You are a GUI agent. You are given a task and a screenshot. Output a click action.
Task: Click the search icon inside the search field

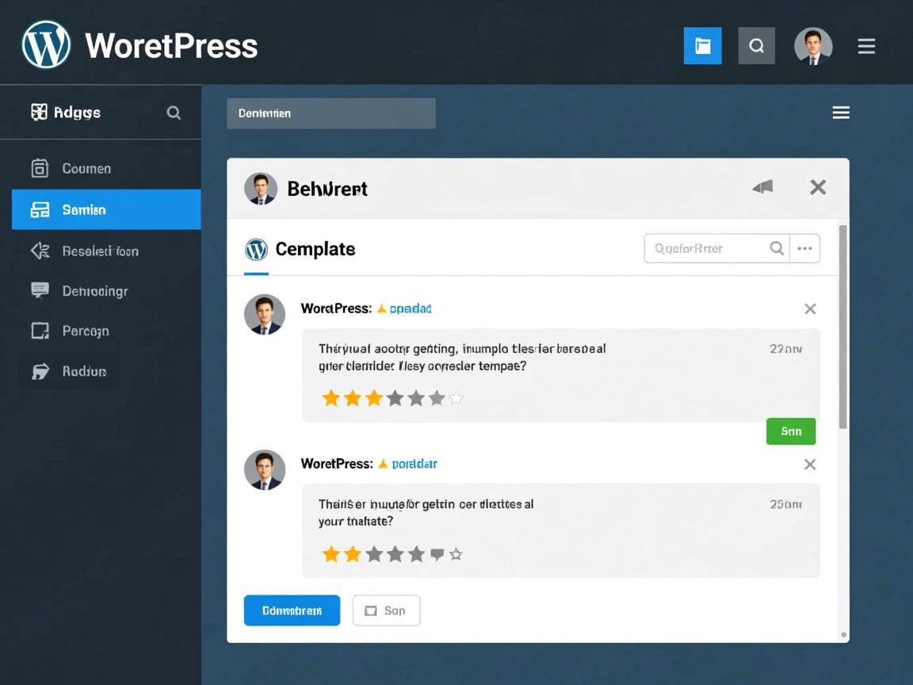coord(776,248)
